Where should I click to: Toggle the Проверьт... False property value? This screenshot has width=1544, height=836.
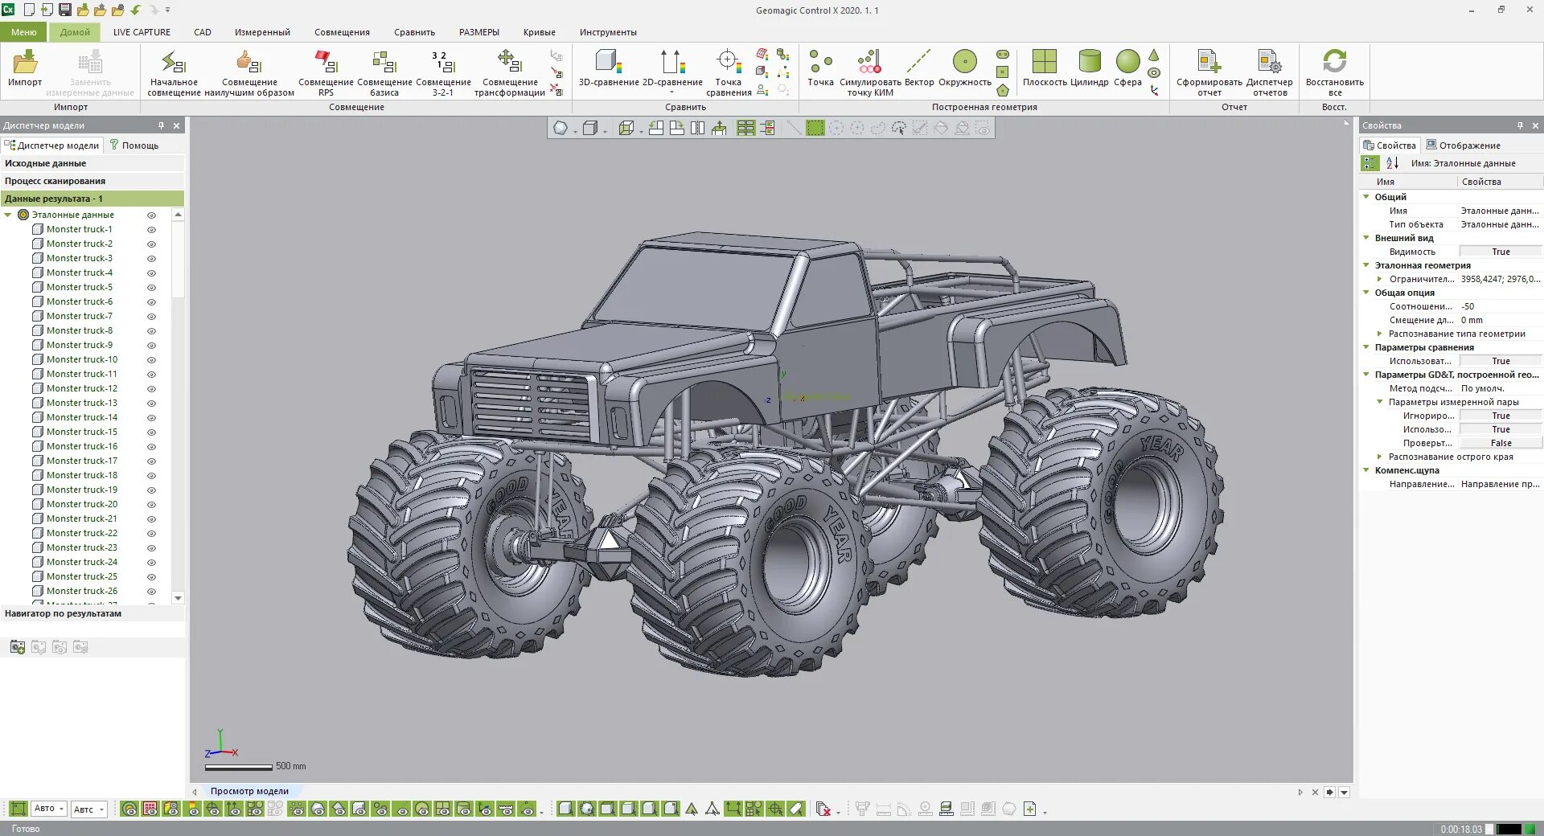tap(1501, 443)
